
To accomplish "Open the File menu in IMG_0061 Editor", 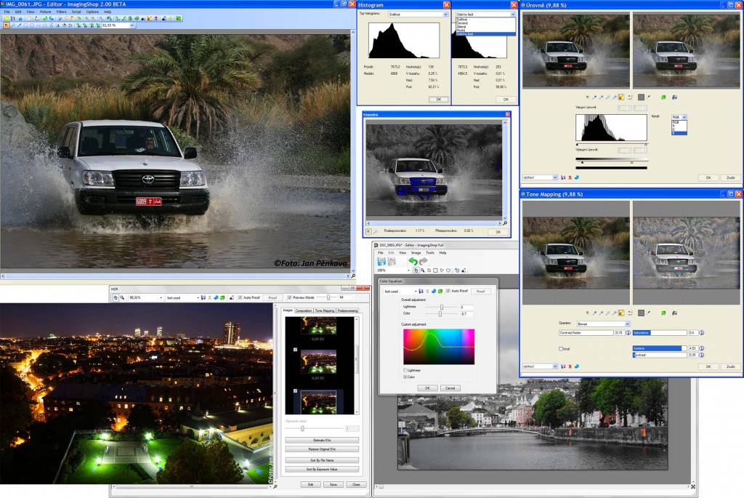I will point(7,12).
